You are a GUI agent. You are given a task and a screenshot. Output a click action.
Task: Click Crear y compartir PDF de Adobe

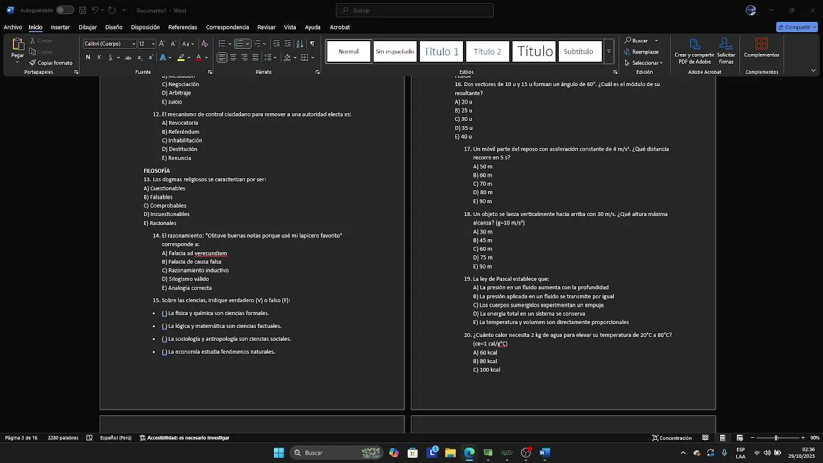click(x=694, y=51)
